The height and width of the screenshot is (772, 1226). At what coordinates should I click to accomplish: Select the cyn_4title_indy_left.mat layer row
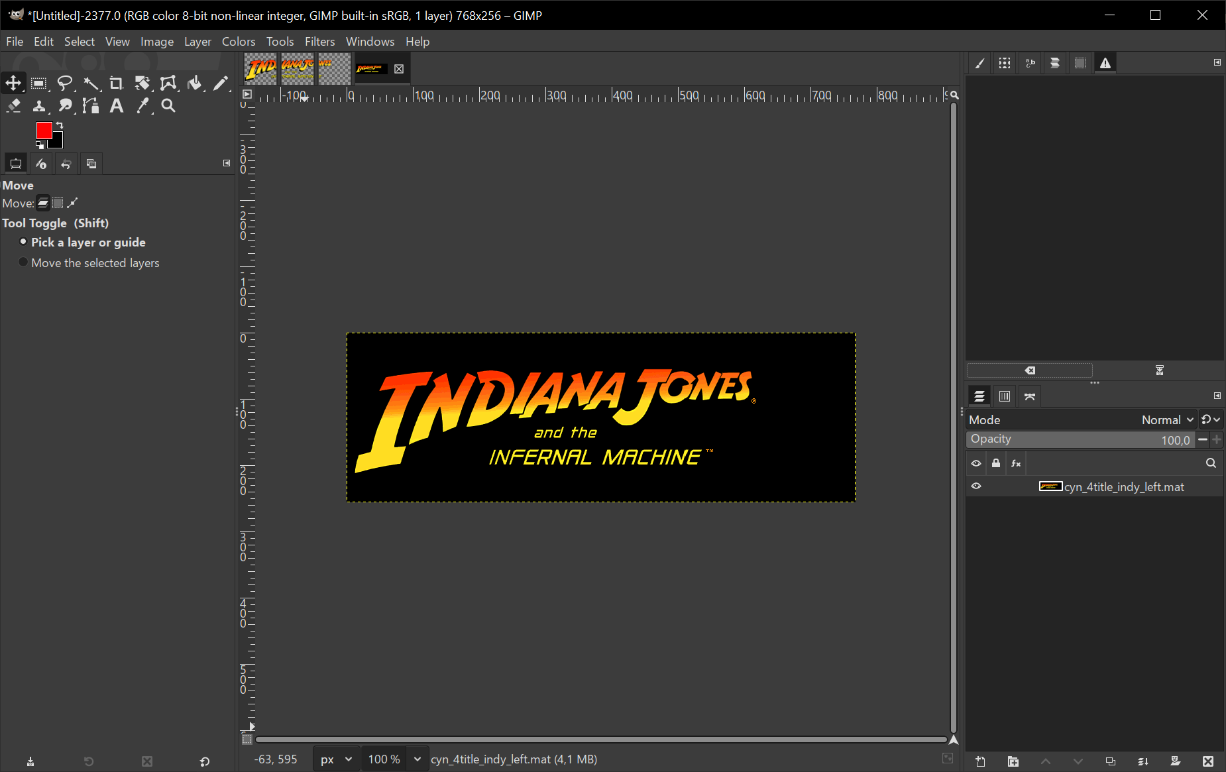pos(1095,486)
